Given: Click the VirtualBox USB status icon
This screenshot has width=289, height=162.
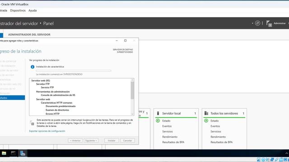Looking at the screenshot, I should pyautogui.click(x=276, y=160).
